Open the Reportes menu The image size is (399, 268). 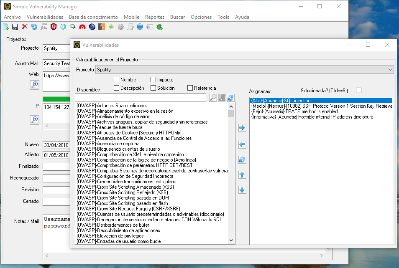point(155,17)
